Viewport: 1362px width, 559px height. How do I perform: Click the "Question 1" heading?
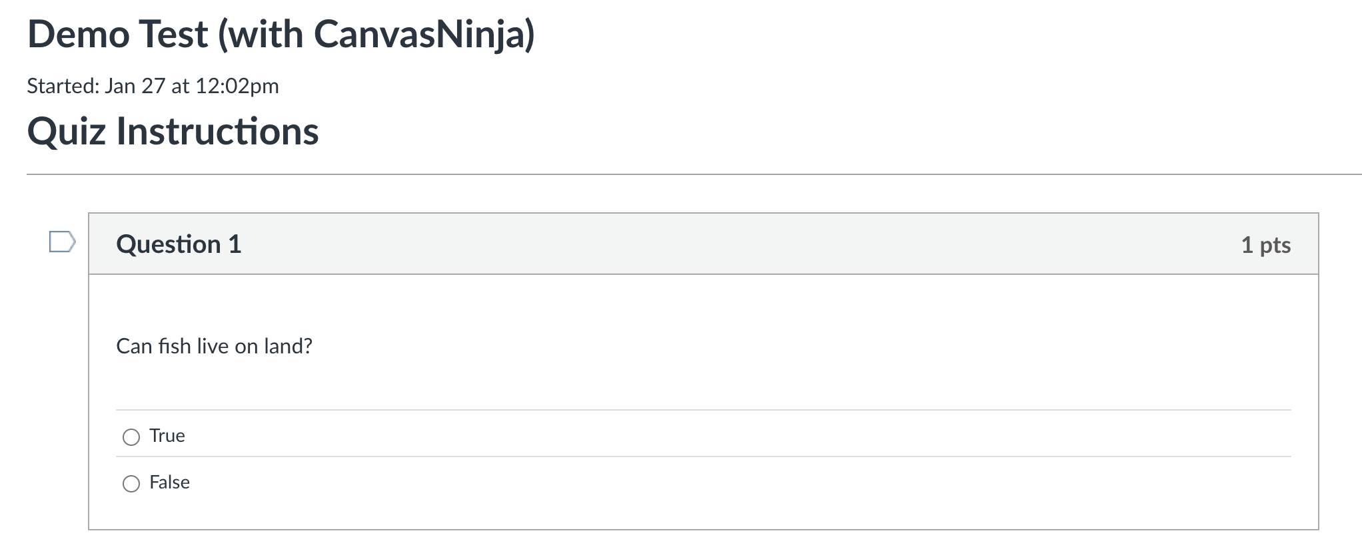(x=179, y=244)
